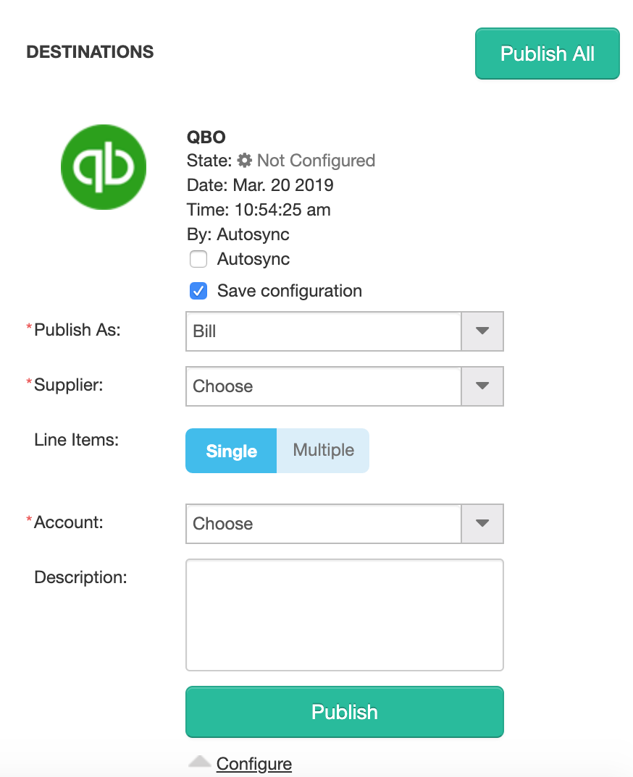Screen dimensions: 633x777
Task: Click the By: Autosync text
Action: pyautogui.click(x=238, y=234)
